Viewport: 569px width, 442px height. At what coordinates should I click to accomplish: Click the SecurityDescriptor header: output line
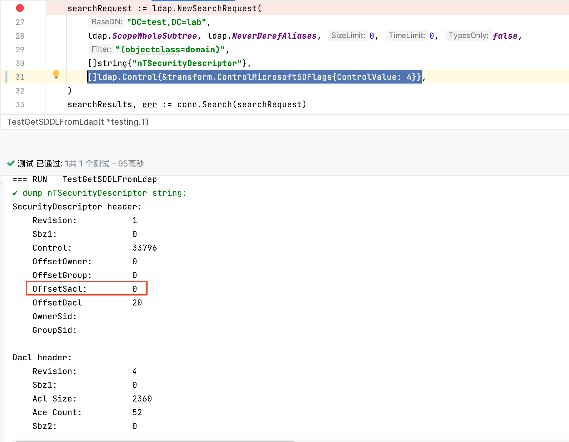pyautogui.click(x=77, y=207)
